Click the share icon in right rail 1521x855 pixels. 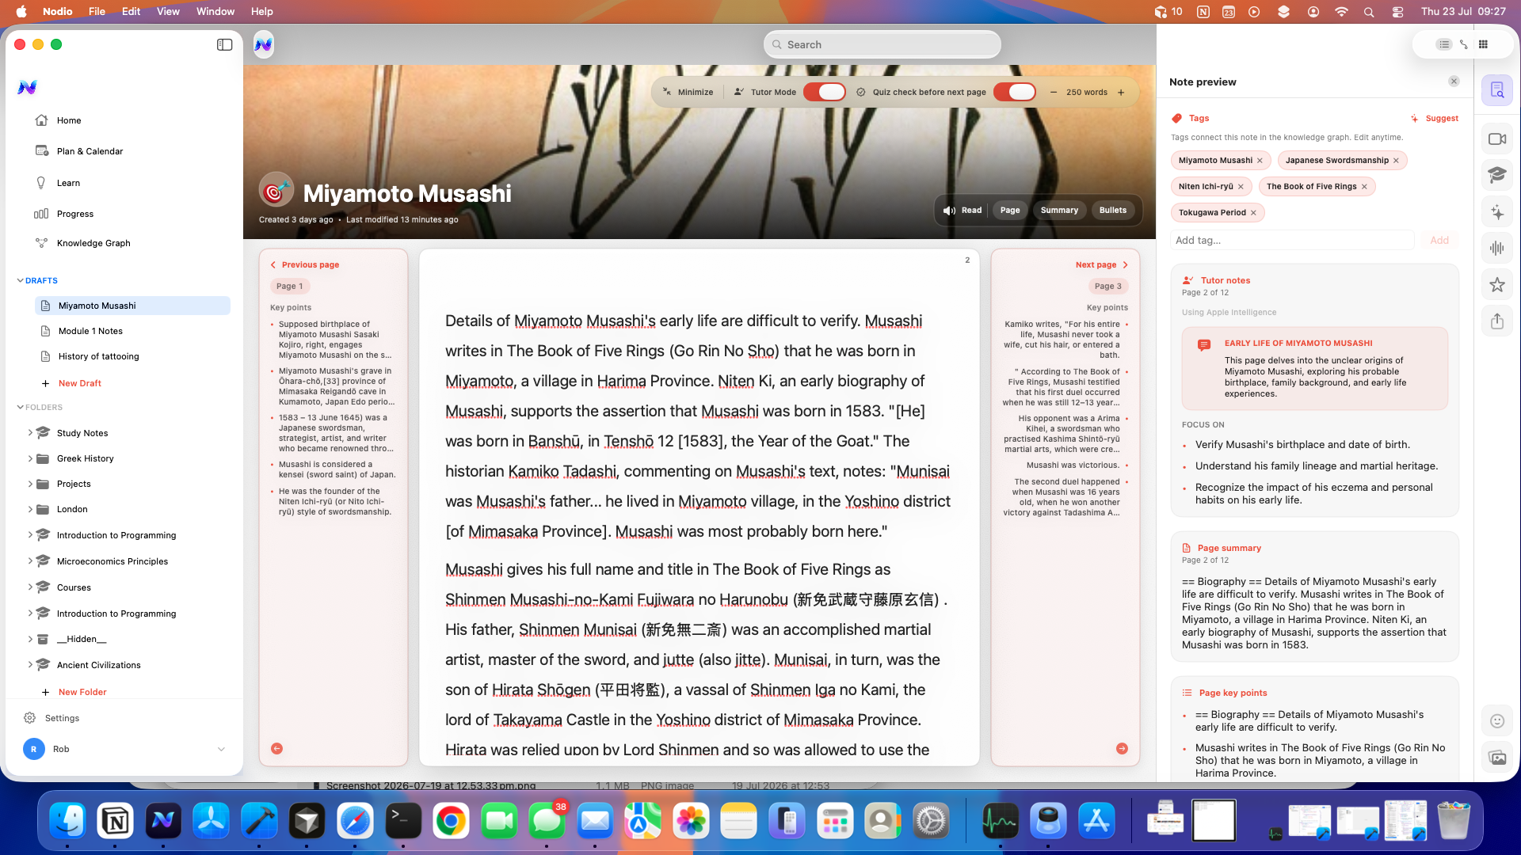click(x=1496, y=321)
